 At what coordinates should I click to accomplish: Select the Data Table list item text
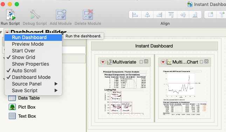click(x=29, y=98)
